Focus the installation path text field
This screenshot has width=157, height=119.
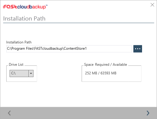point(69,49)
